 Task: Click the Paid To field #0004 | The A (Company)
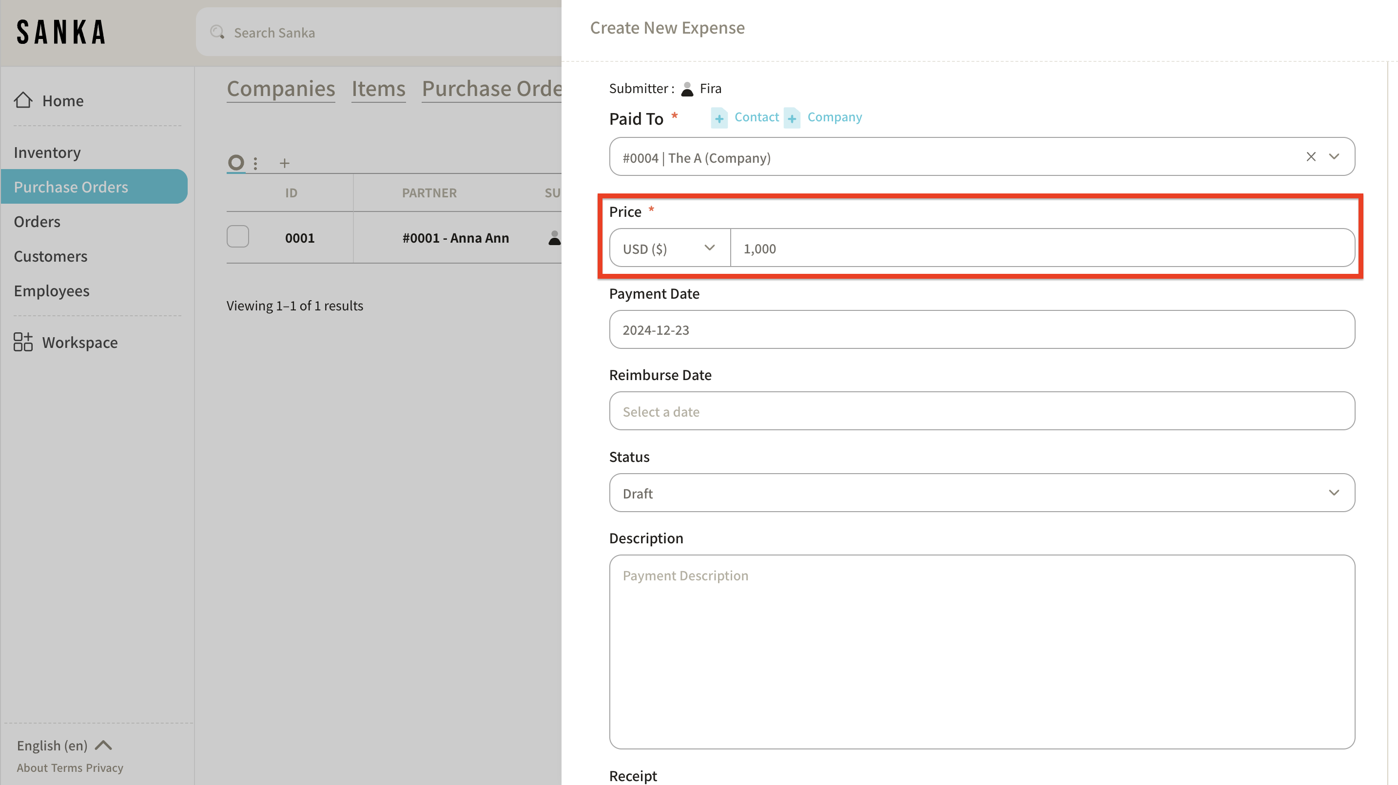pyautogui.click(x=982, y=157)
